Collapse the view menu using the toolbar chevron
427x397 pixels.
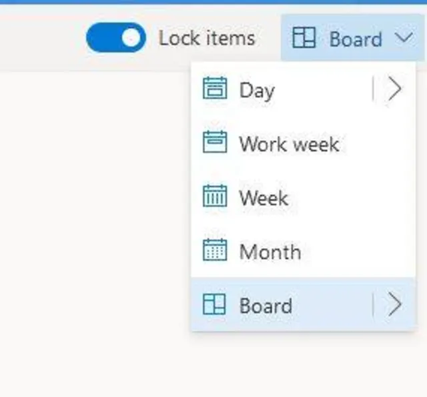[x=404, y=38]
